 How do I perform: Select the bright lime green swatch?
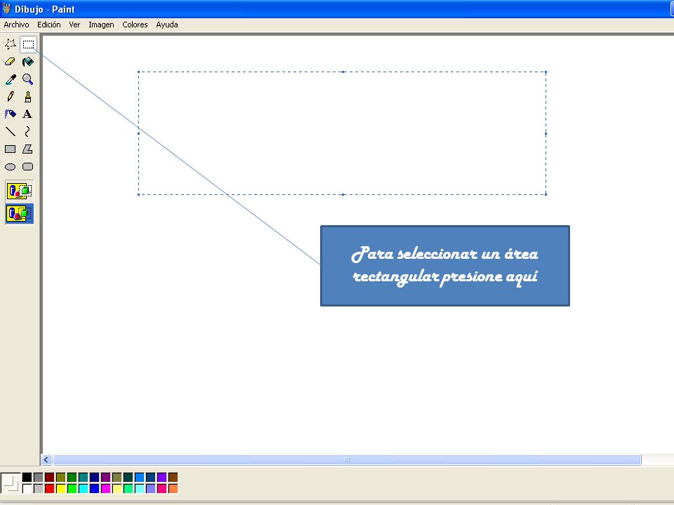(72, 488)
